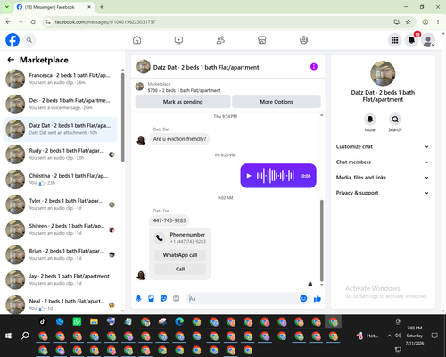Open the Groups icon in top navigation
The width and height of the screenshot is (446, 357).
pyautogui.click(x=303, y=40)
